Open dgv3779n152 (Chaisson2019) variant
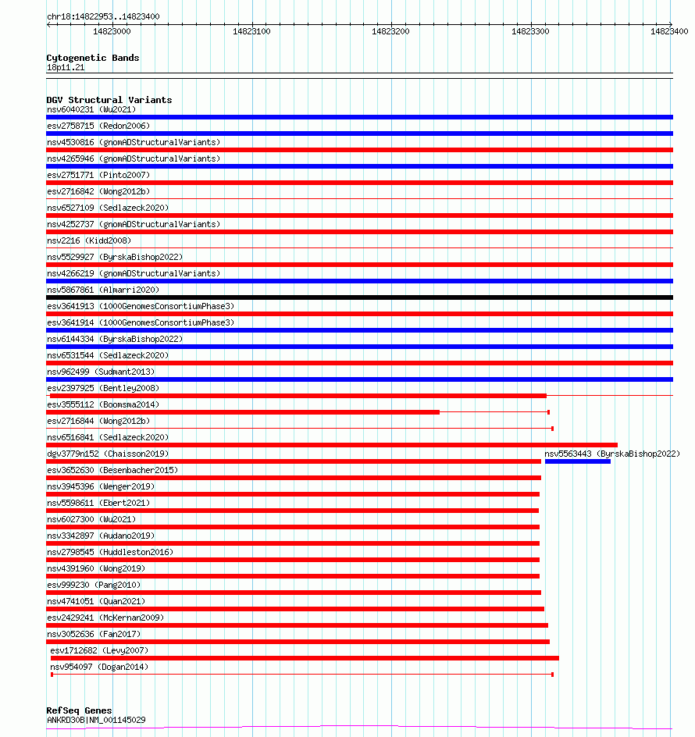 [x=108, y=454]
